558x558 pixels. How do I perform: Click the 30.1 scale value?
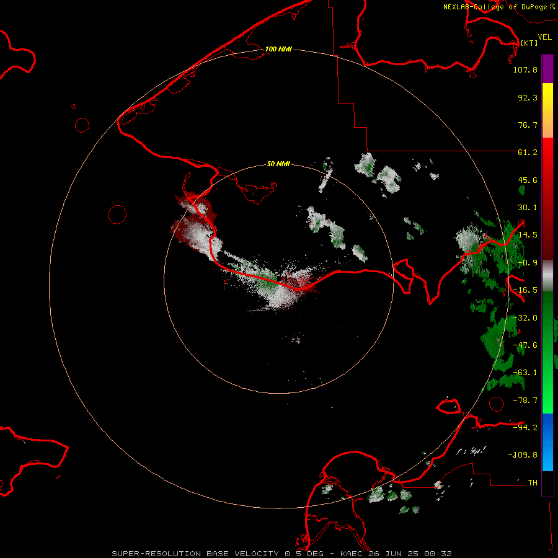tap(528, 208)
